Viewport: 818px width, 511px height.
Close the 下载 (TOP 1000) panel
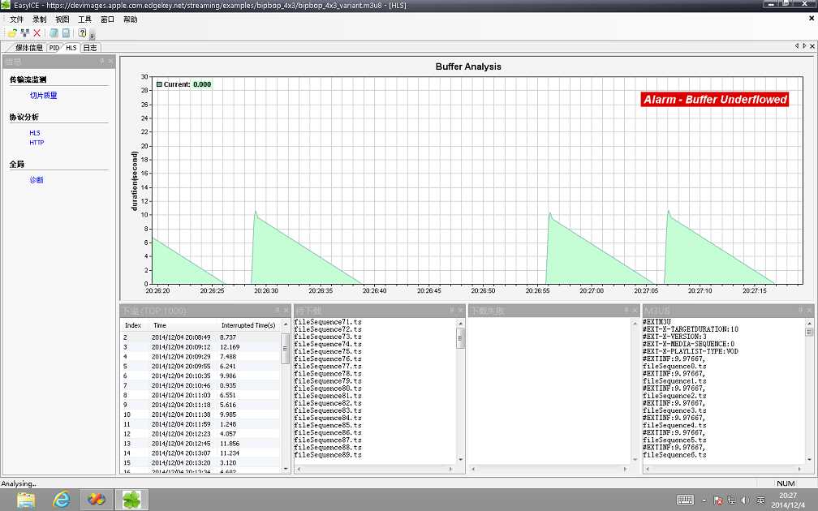tap(286, 310)
